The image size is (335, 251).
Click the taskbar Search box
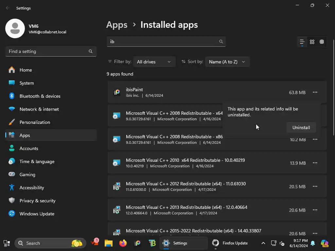pyautogui.click(x=50, y=243)
